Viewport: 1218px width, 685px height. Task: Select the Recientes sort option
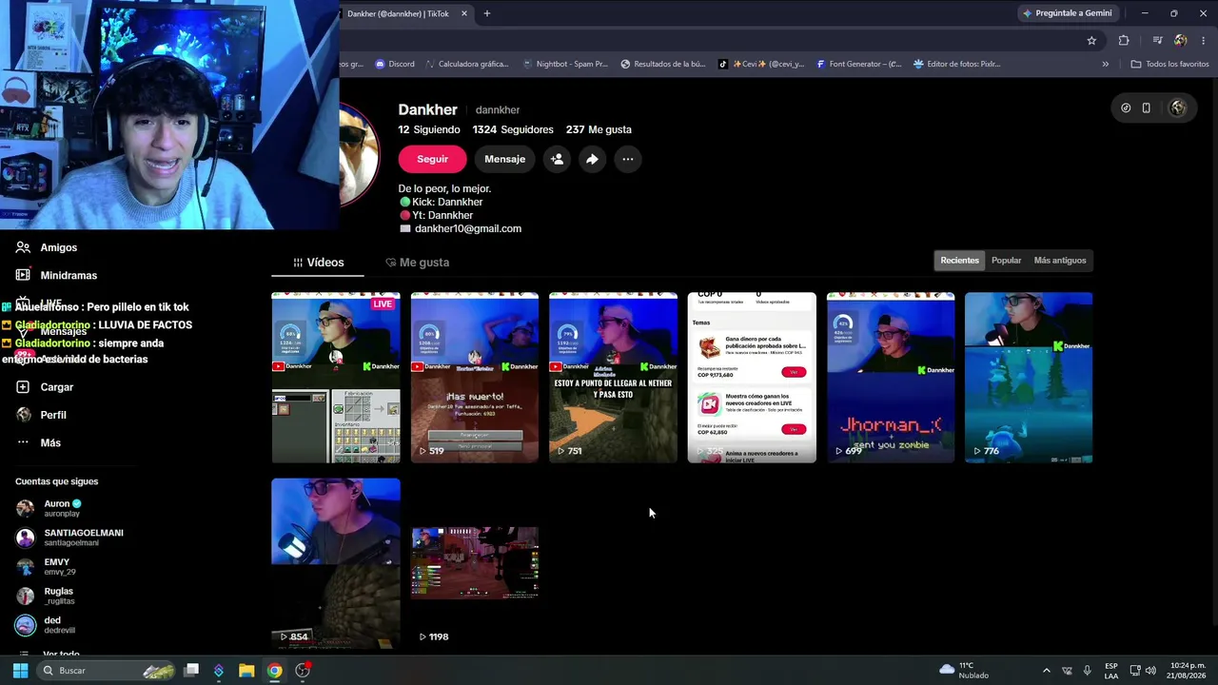(x=959, y=261)
